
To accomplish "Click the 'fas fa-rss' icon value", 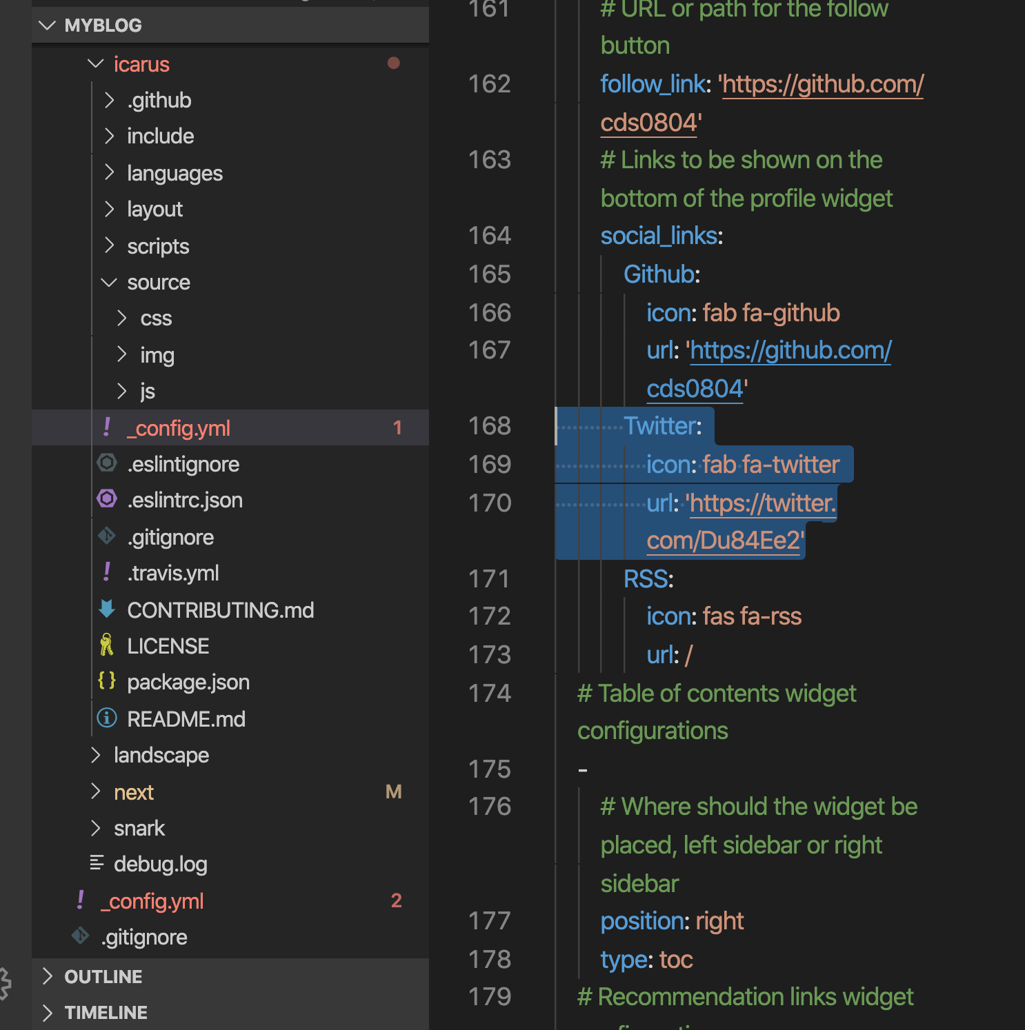I will [752, 616].
